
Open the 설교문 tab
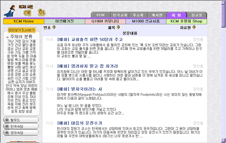(197, 15)
